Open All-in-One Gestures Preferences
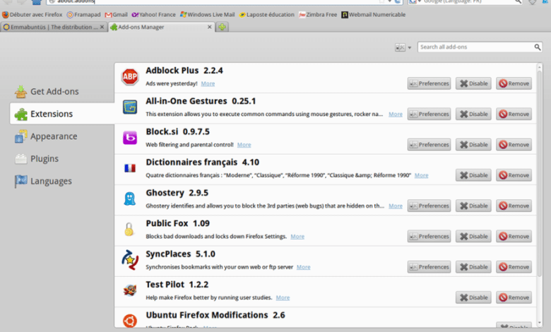The width and height of the screenshot is (551, 332). [429, 114]
